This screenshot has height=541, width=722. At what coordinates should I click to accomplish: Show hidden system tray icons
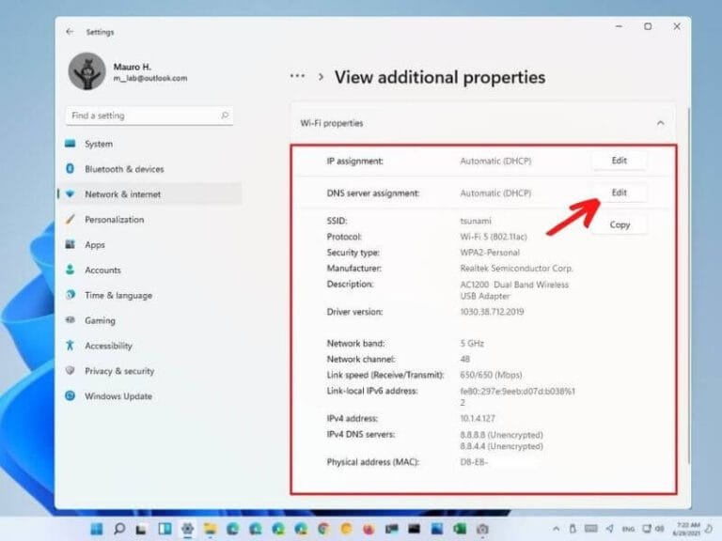pyautogui.click(x=557, y=529)
